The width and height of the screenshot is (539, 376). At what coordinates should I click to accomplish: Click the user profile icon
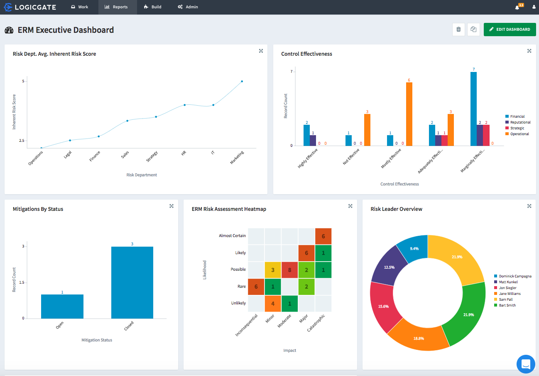(x=533, y=7)
